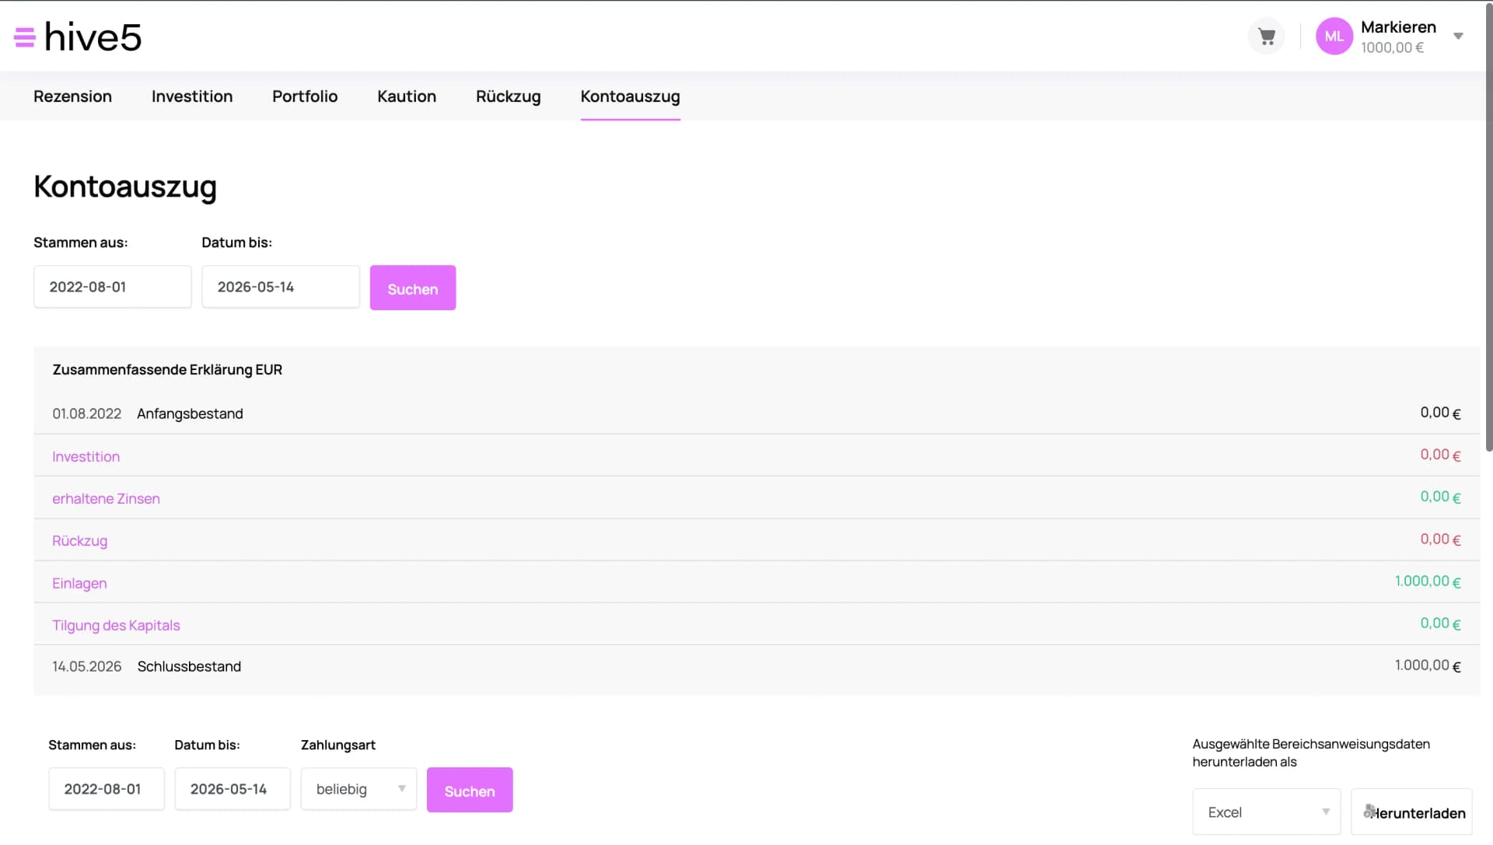1493x845 pixels.
Task: Focus the lower 2026-05-14 date field
Action: (x=233, y=789)
